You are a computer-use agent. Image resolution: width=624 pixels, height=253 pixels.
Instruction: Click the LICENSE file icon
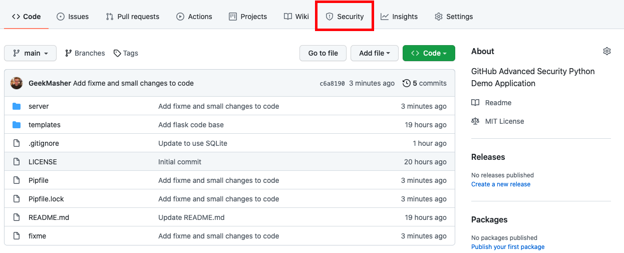click(17, 162)
